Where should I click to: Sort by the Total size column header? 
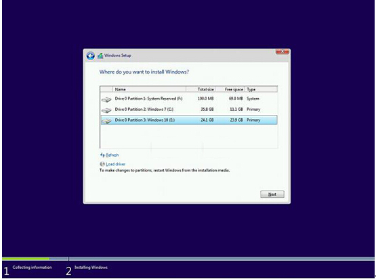[201, 89]
